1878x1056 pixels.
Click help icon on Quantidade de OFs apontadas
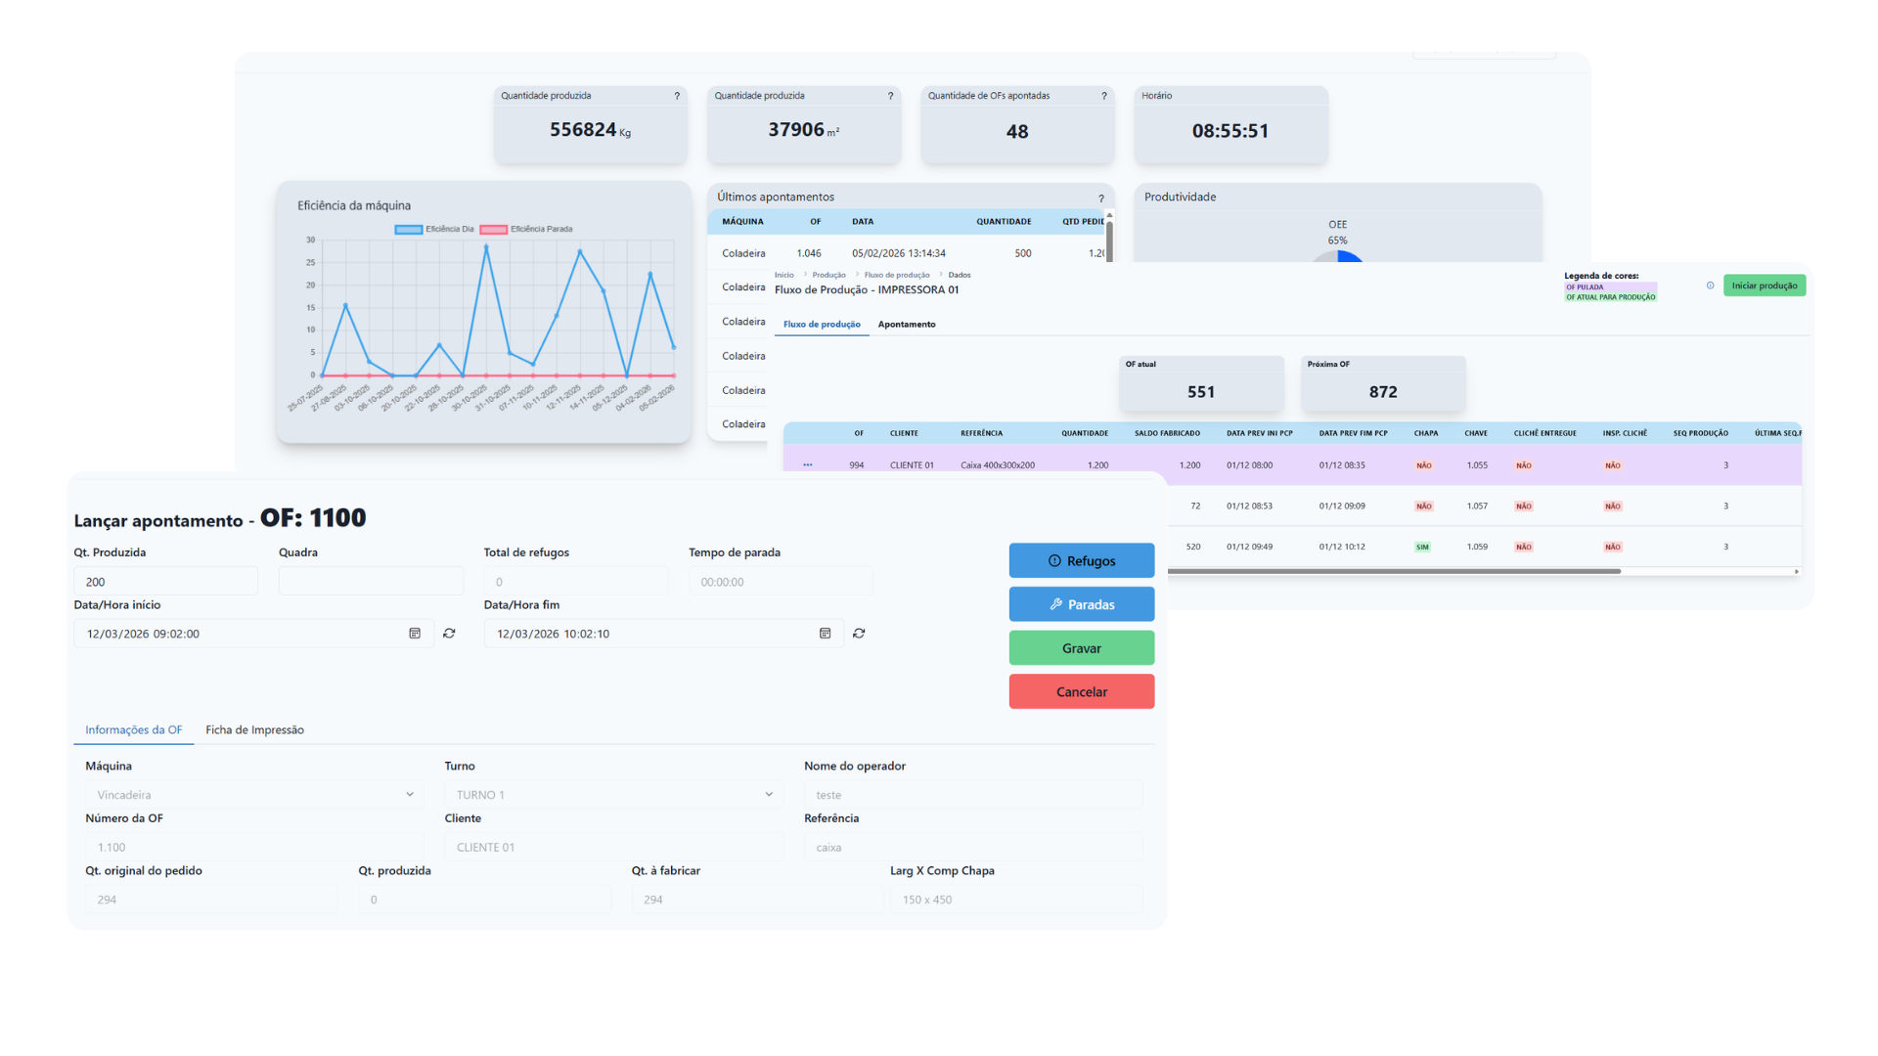[1104, 96]
